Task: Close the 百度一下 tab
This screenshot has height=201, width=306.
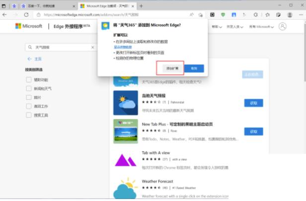Action: (74, 6)
